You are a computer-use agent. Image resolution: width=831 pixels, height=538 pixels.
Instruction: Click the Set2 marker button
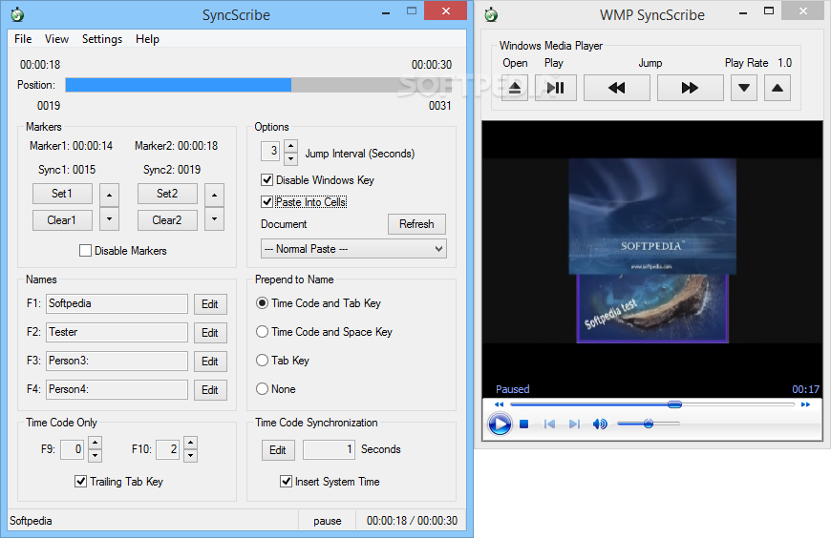pyautogui.click(x=167, y=194)
